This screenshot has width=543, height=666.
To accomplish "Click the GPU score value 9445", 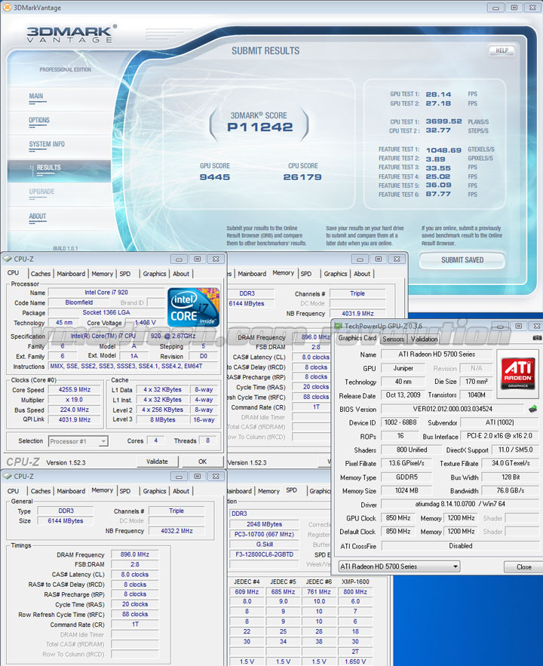I will click(x=215, y=177).
